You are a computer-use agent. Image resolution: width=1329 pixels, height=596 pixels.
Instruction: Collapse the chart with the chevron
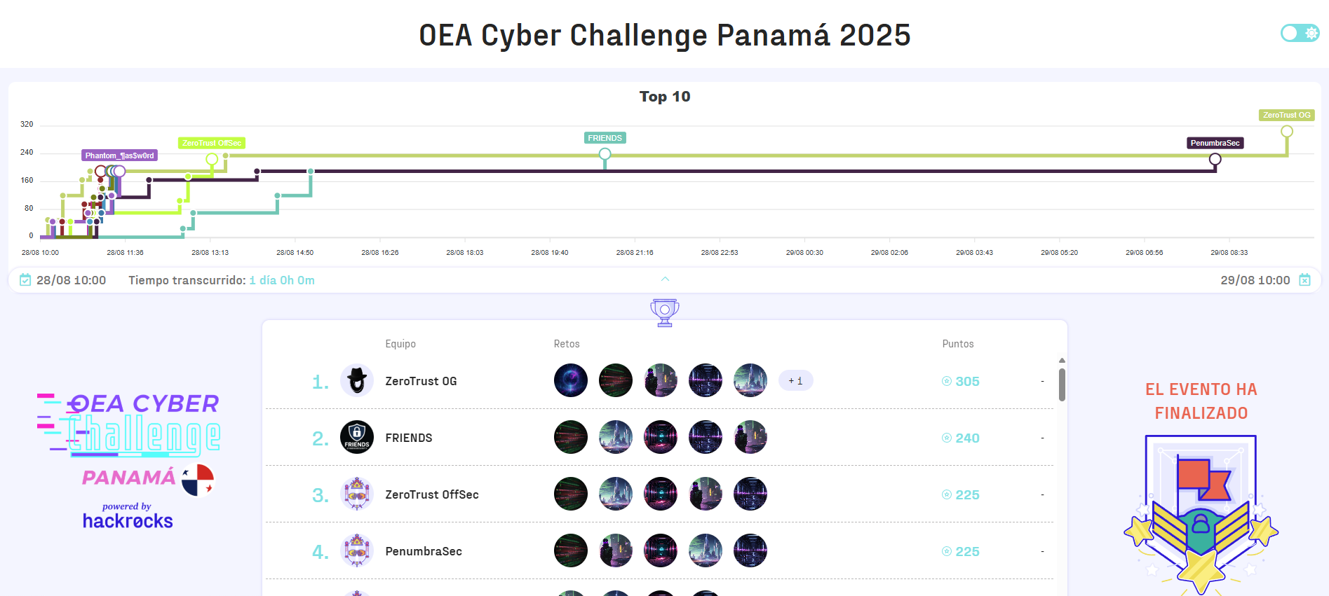tap(665, 279)
